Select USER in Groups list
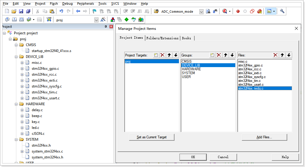Screen dimensions: 305x167 click(x=208, y=77)
